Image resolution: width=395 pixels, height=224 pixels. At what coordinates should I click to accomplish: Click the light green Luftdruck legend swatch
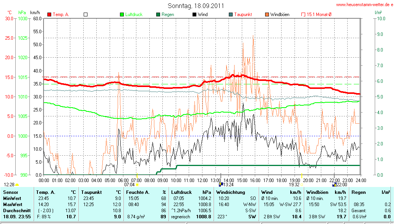click(122, 15)
